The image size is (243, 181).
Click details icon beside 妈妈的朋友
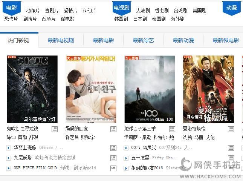(113, 129)
